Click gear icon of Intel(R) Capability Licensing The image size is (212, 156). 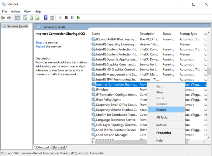coord(93,44)
